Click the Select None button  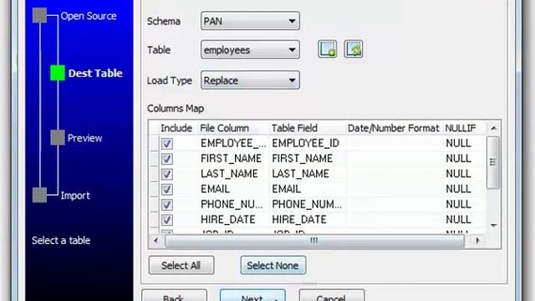tap(273, 265)
